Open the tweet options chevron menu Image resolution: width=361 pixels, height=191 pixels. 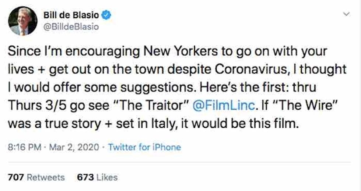click(346, 15)
